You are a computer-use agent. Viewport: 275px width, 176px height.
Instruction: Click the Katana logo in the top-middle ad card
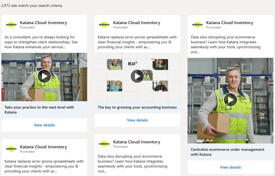click(x=104, y=25)
